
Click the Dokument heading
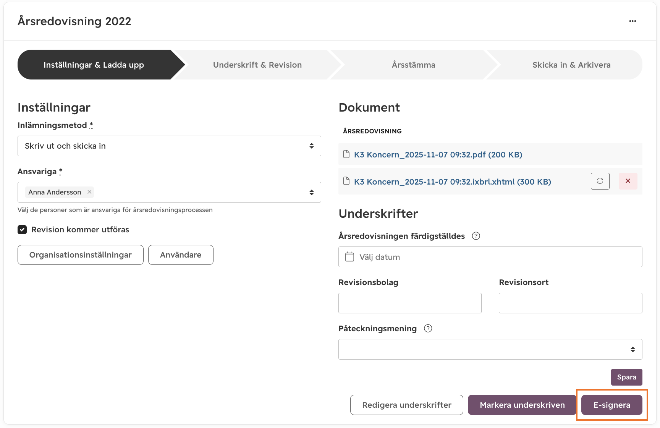pyautogui.click(x=369, y=107)
